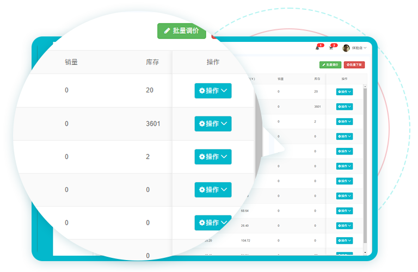Image resolution: width=418 pixels, height=272 pixels.
Task: Click the gear icon in the magnified stock 3601 row
Action: coord(202,124)
